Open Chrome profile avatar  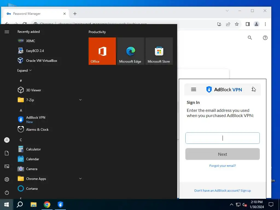[256, 24]
